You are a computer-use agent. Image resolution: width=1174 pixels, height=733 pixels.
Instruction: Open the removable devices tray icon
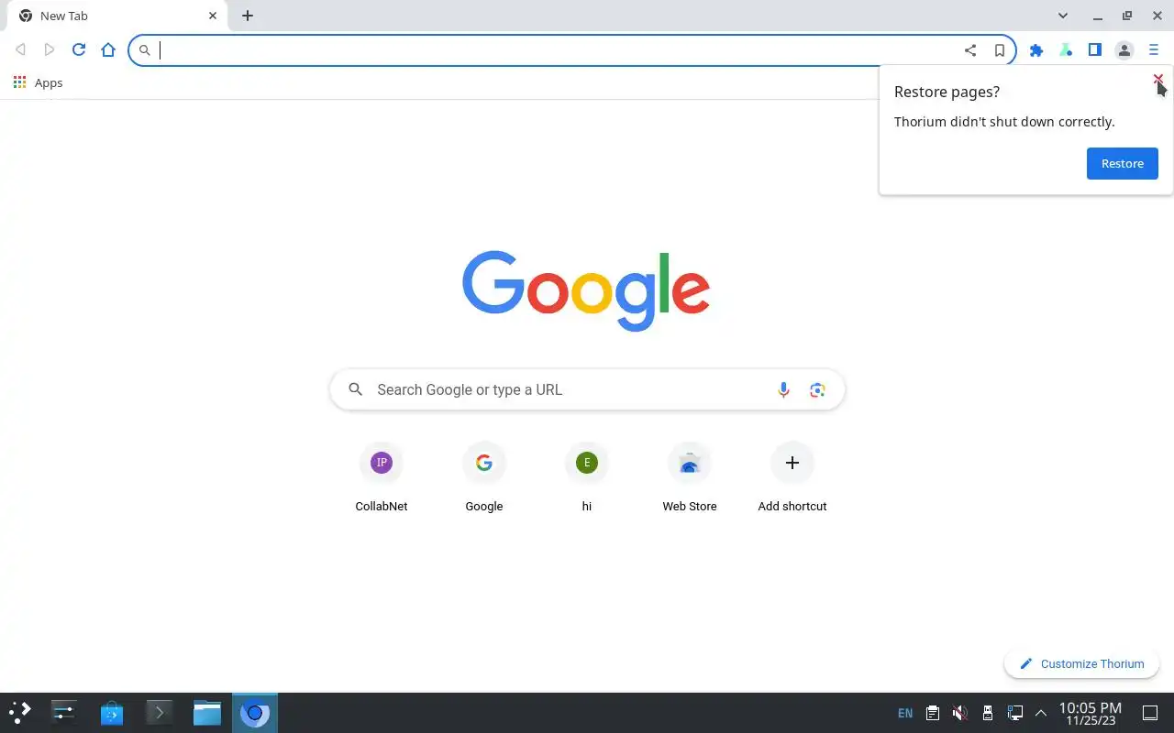tap(988, 713)
